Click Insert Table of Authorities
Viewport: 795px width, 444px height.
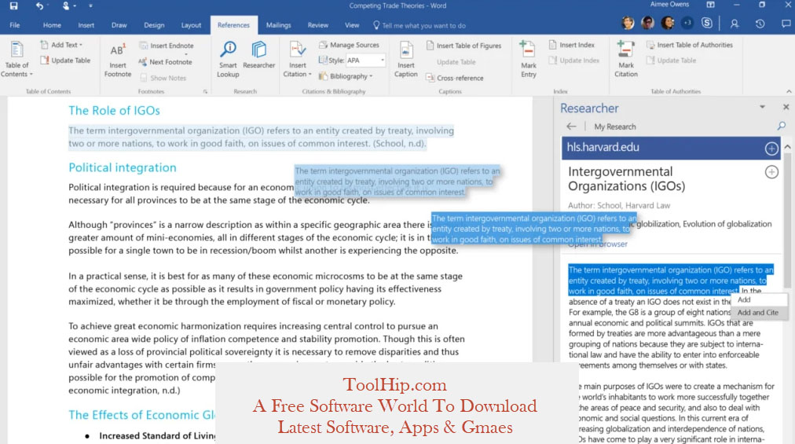coord(690,45)
